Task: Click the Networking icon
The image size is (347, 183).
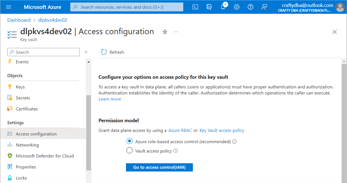Action: tap(10, 145)
